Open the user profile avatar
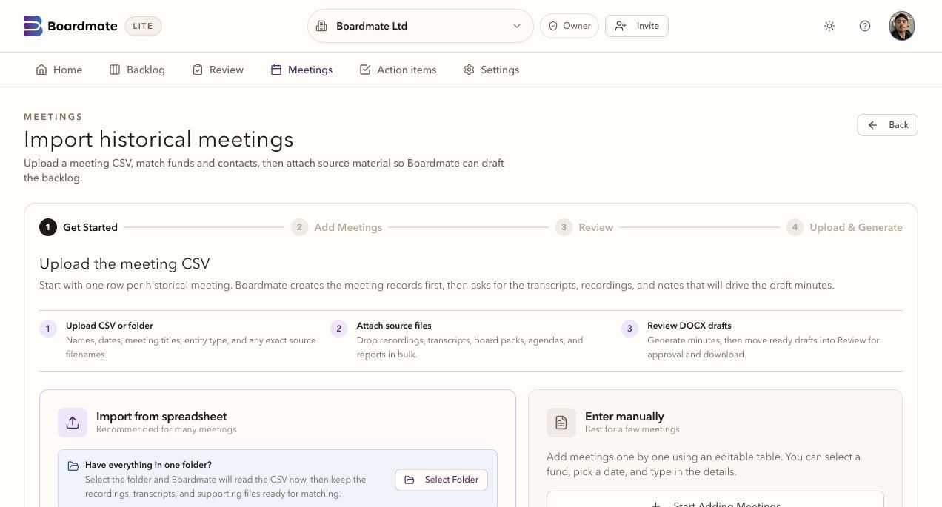 point(902,26)
